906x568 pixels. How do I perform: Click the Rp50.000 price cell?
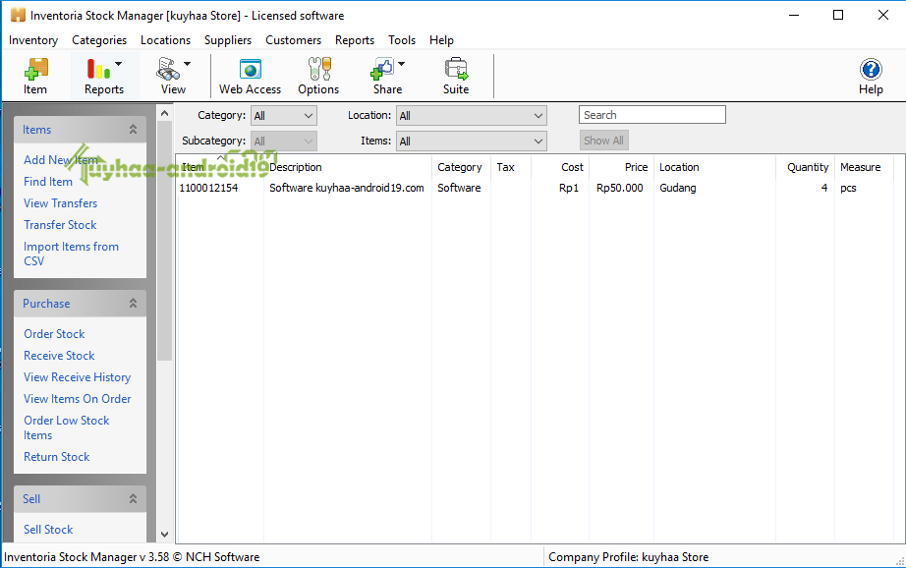click(x=620, y=188)
